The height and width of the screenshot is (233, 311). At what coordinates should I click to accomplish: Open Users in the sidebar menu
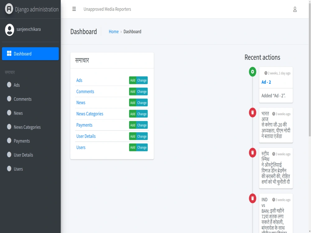30,169
